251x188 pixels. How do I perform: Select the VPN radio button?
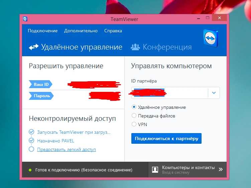tap(134, 124)
